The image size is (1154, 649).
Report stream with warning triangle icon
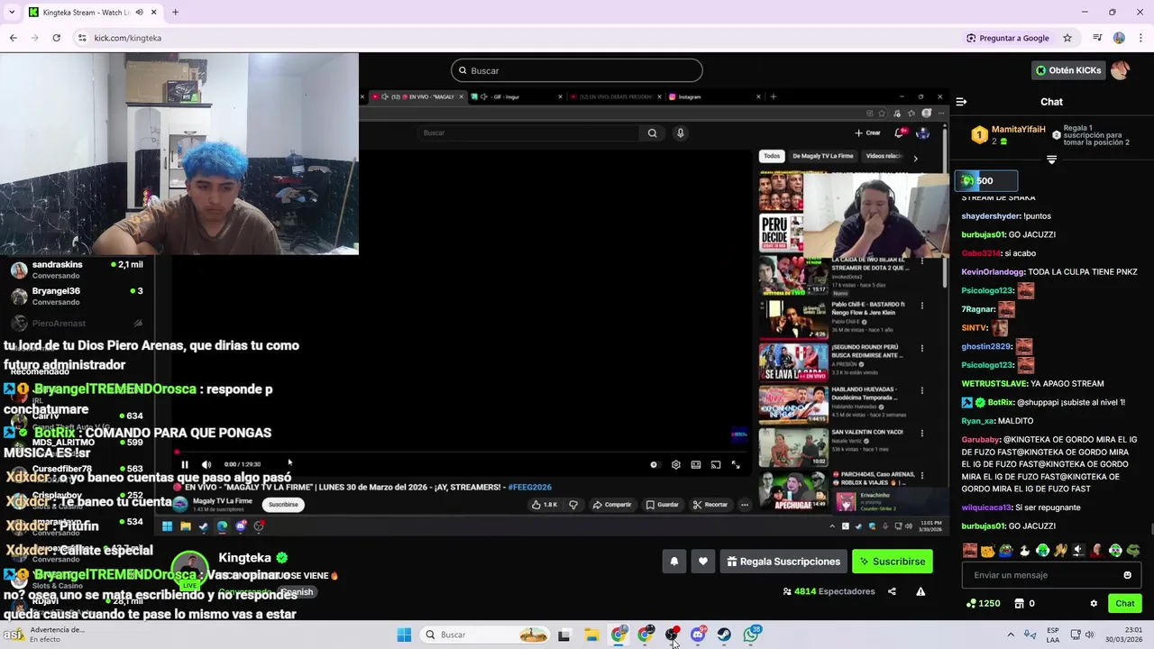(920, 592)
